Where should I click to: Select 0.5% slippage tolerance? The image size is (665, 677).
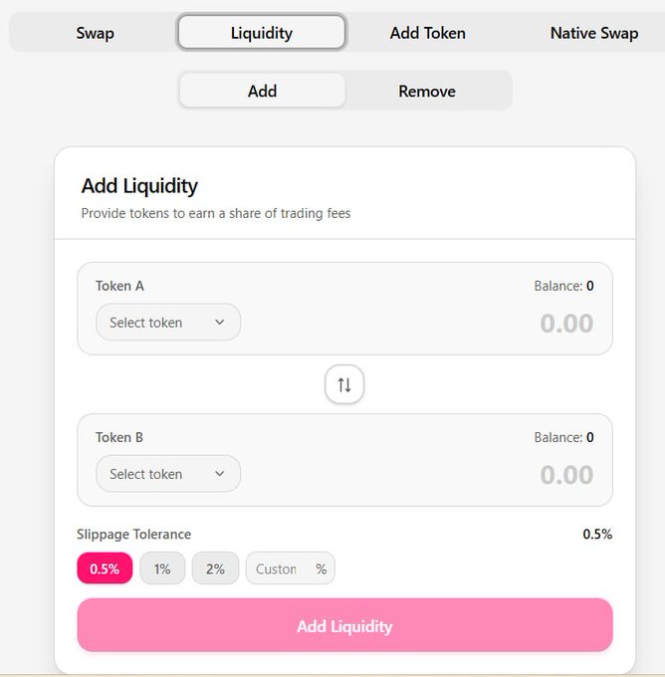105,568
